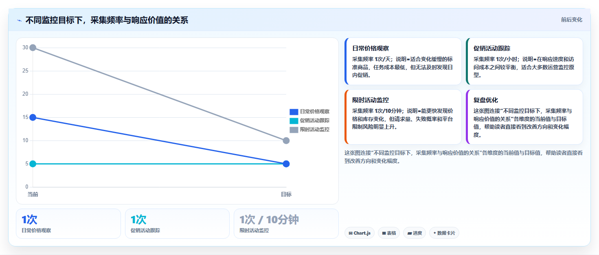The image size is (599, 255).
Task: Click the 数据卡片 tag
Action: pos(444,233)
